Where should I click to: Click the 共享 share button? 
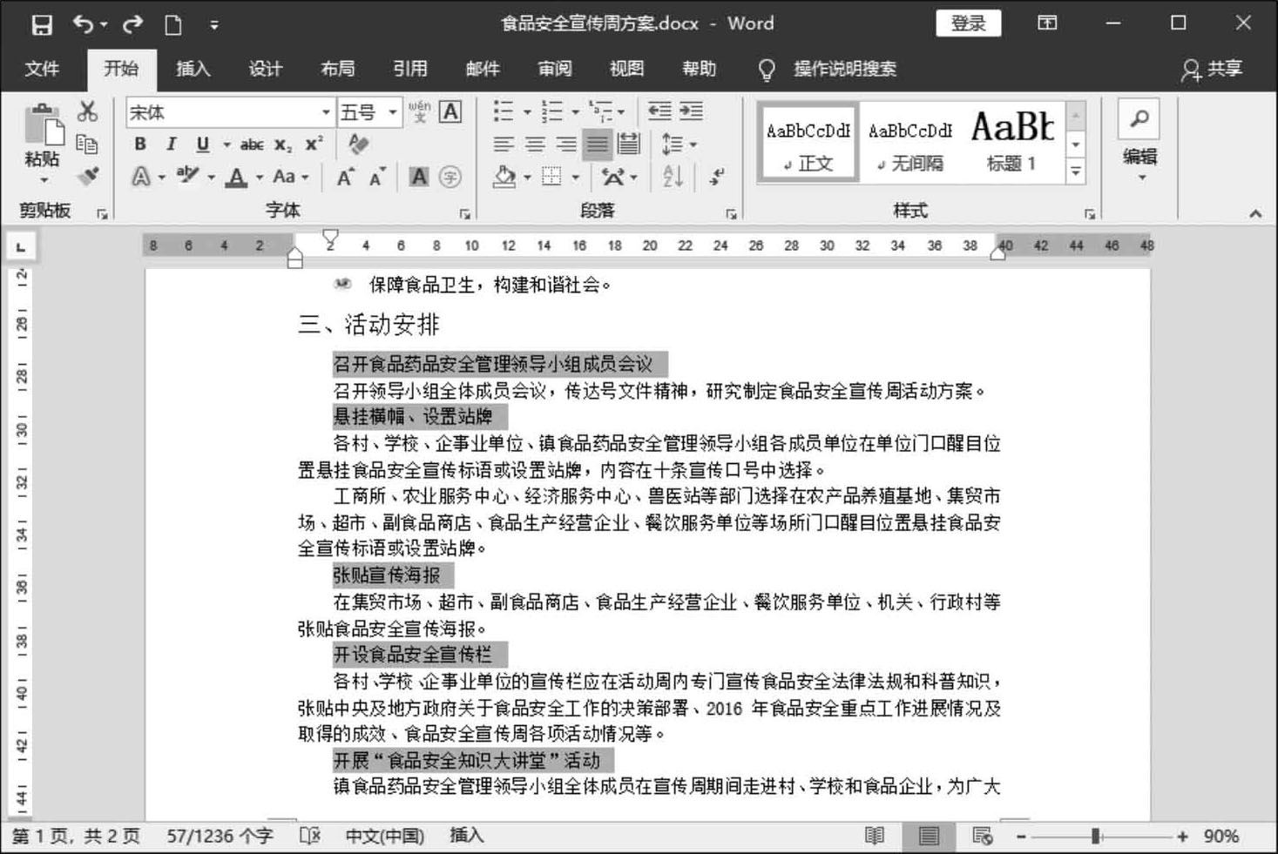[x=1213, y=69]
